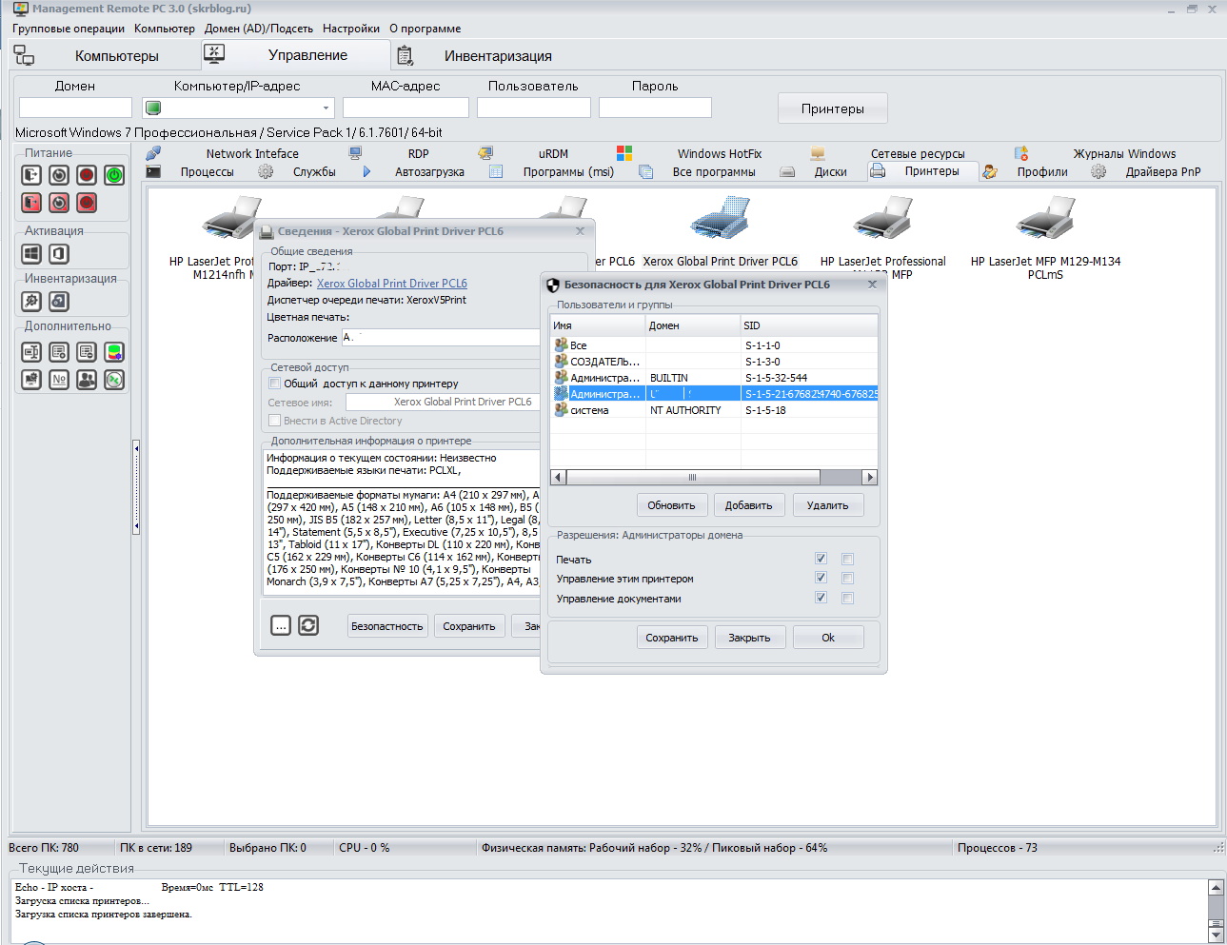Click the monitor-with-gear icon in Дополнительно
The height and width of the screenshot is (945, 1227).
point(31,380)
